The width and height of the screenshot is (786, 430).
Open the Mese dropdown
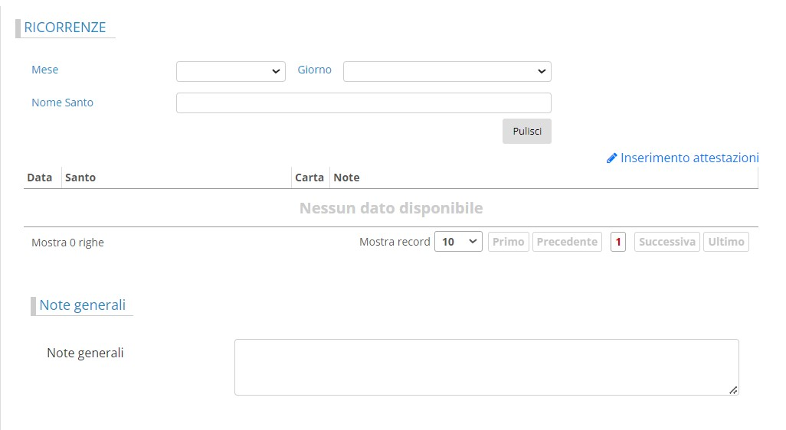click(x=231, y=71)
